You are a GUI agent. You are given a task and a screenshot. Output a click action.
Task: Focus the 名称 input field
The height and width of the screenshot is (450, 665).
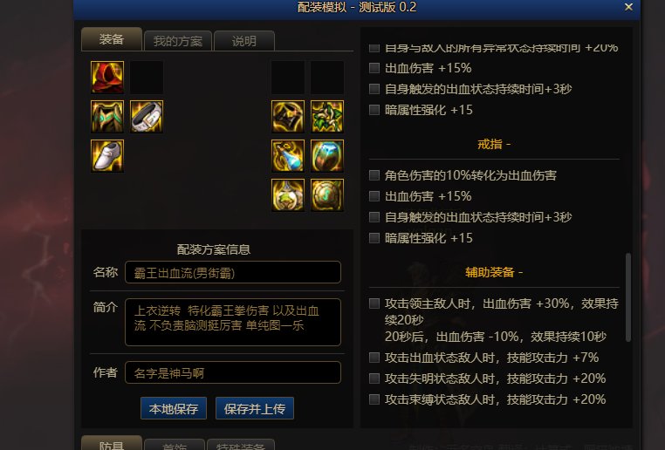point(233,272)
